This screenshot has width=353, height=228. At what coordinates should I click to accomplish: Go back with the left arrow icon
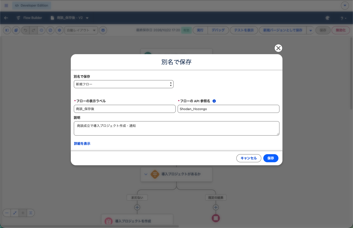coord(6,18)
